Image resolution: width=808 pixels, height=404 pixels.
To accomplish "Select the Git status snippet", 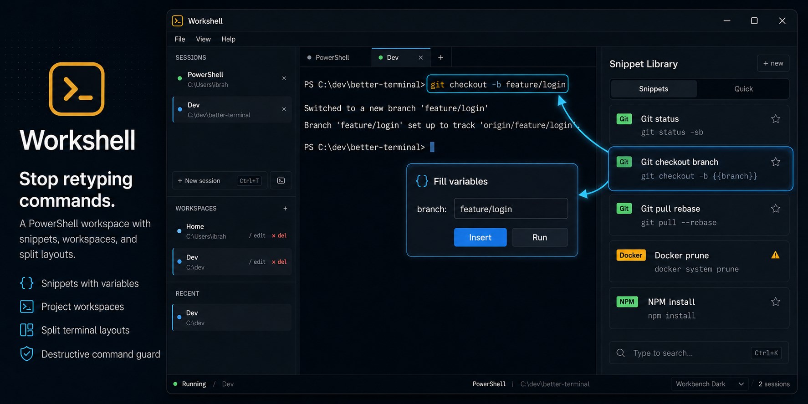I will pos(699,125).
